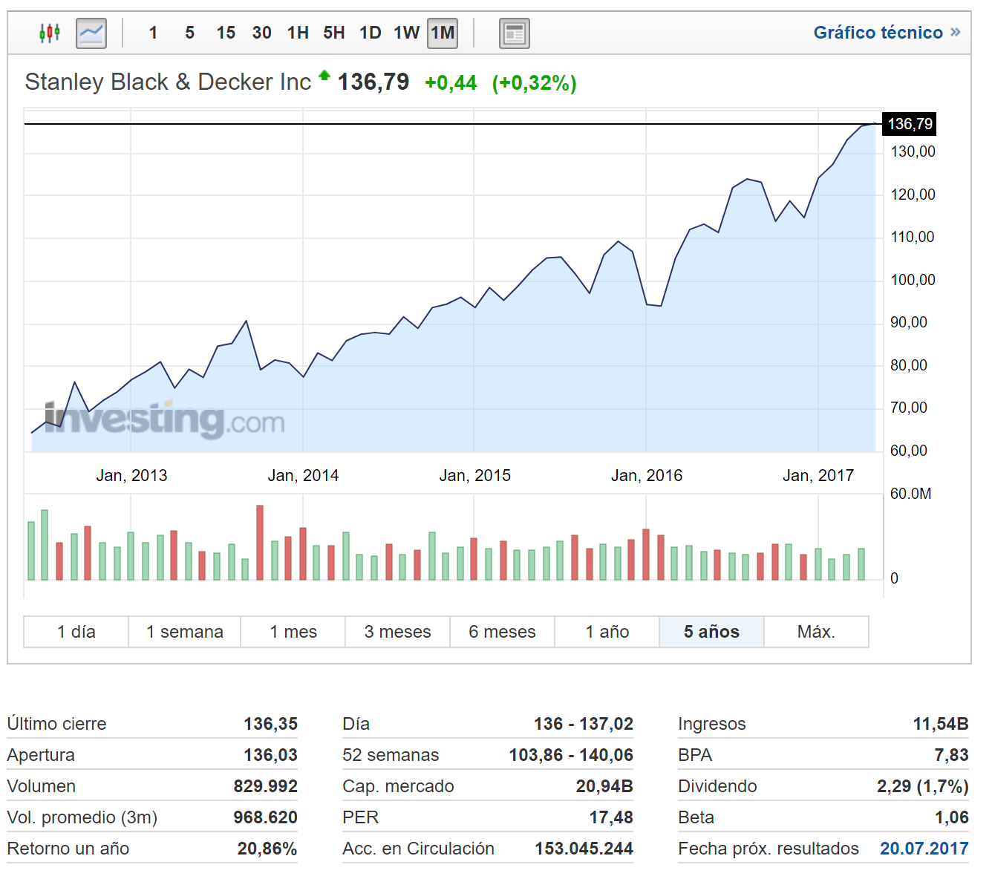The height and width of the screenshot is (879, 992).
Task: Open the news overlay icon in toolbar
Action: pyautogui.click(x=514, y=33)
